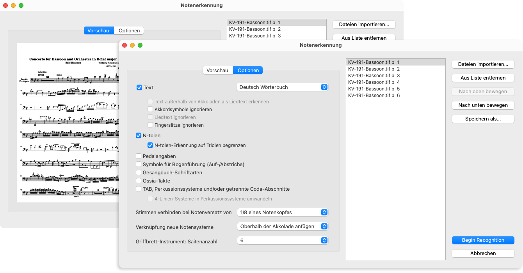Select KV-191-Bassoon.tif p 4 in file list
Image resolution: width=523 pixels, height=273 pixels.
point(374,82)
